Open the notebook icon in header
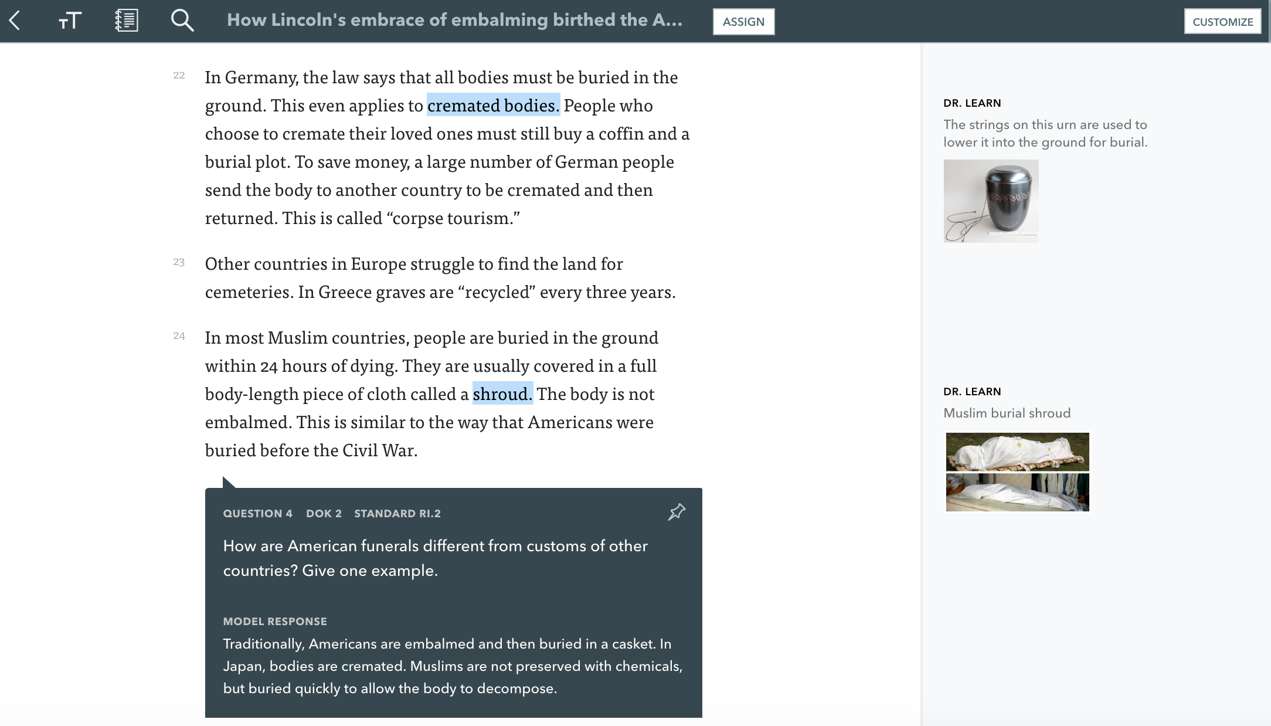Viewport: 1271px width, 726px height. [x=127, y=21]
